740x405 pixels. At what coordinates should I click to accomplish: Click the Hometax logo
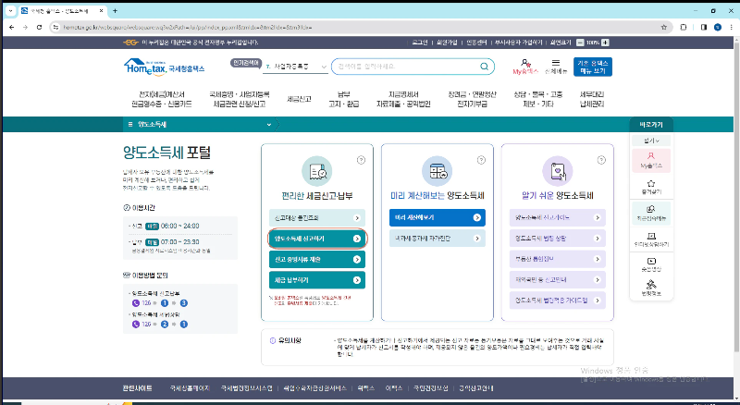click(164, 67)
